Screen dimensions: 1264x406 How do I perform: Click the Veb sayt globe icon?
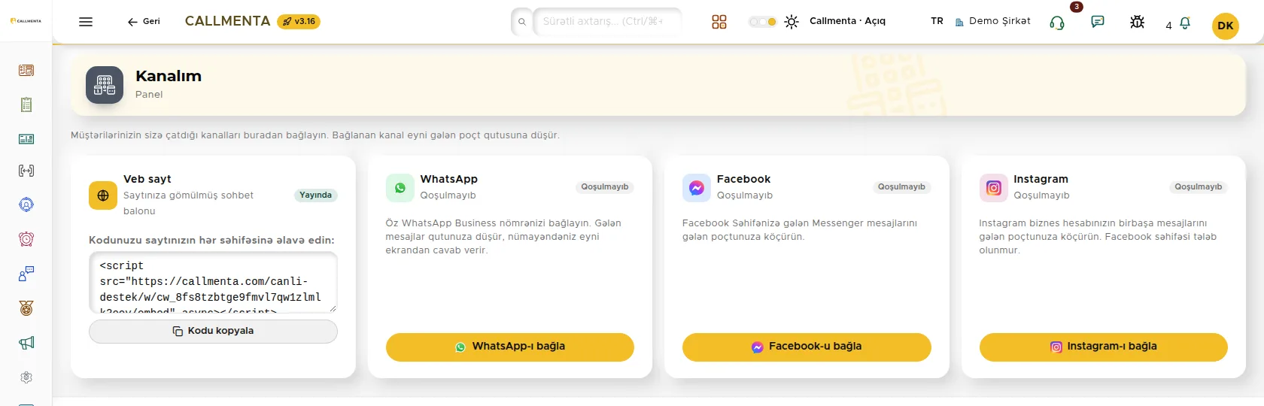[103, 195]
